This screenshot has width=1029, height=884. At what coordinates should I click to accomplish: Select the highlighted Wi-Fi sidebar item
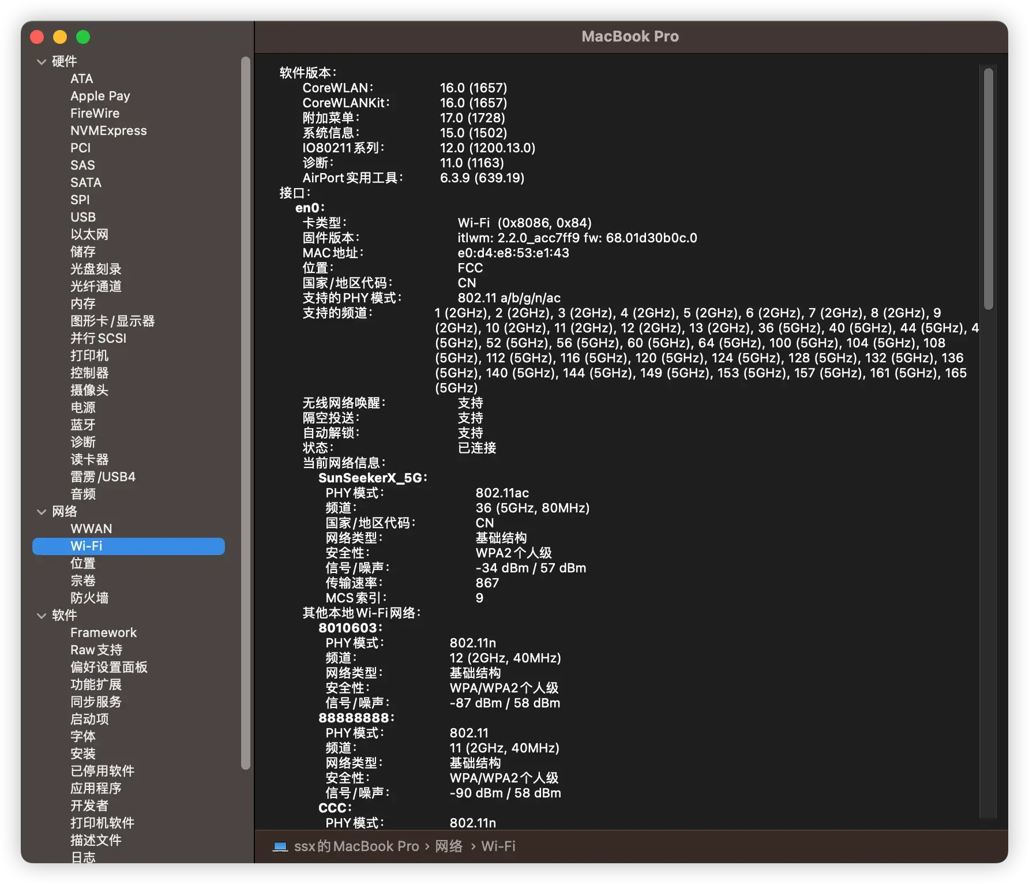click(129, 546)
